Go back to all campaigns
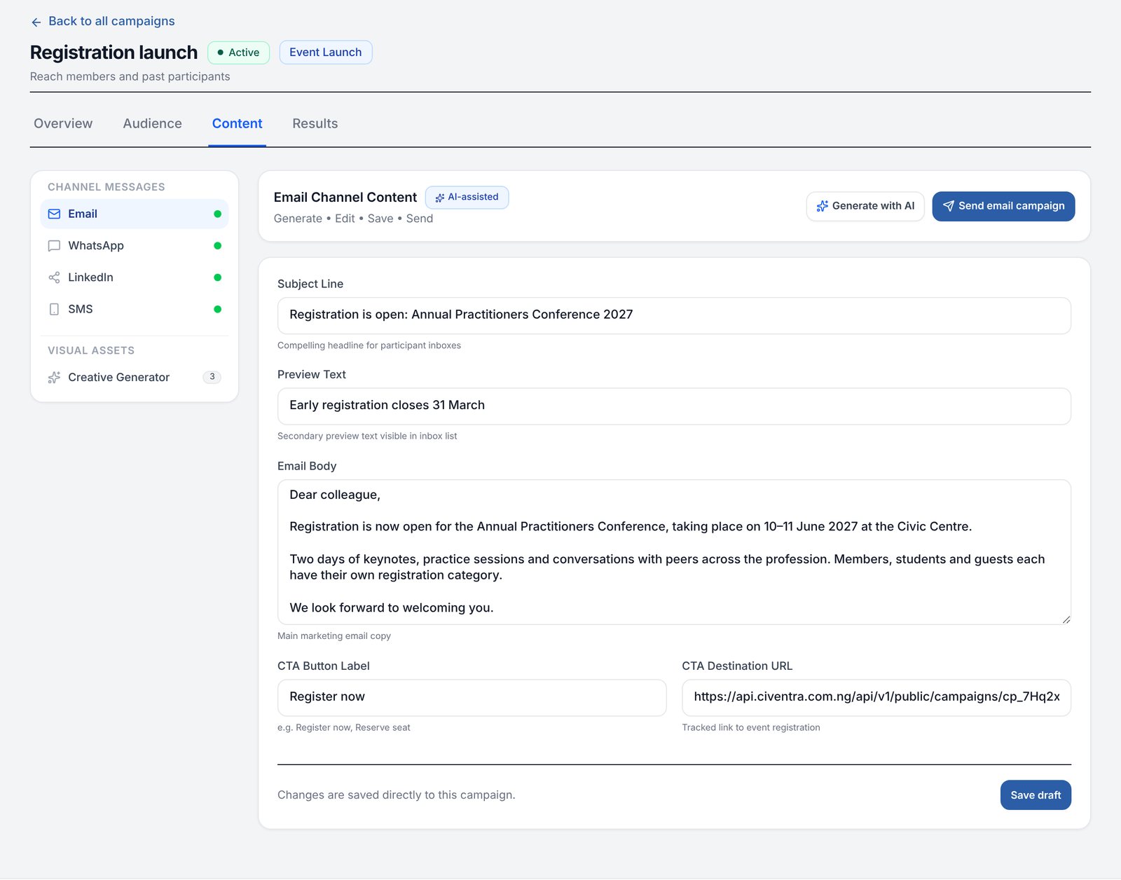The image size is (1121, 880). pos(103,22)
